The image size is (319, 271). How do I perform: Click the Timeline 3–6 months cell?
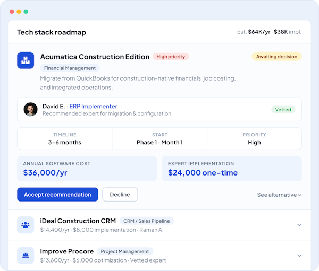pos(65,139)
